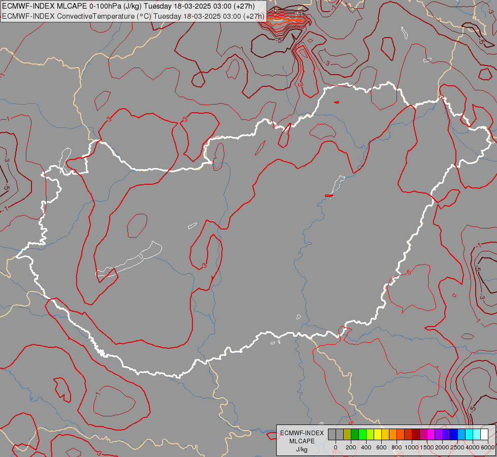Click the ECMWF-INDEX label in the legend
Screen dimensions: 497x457
coord(302,433)
